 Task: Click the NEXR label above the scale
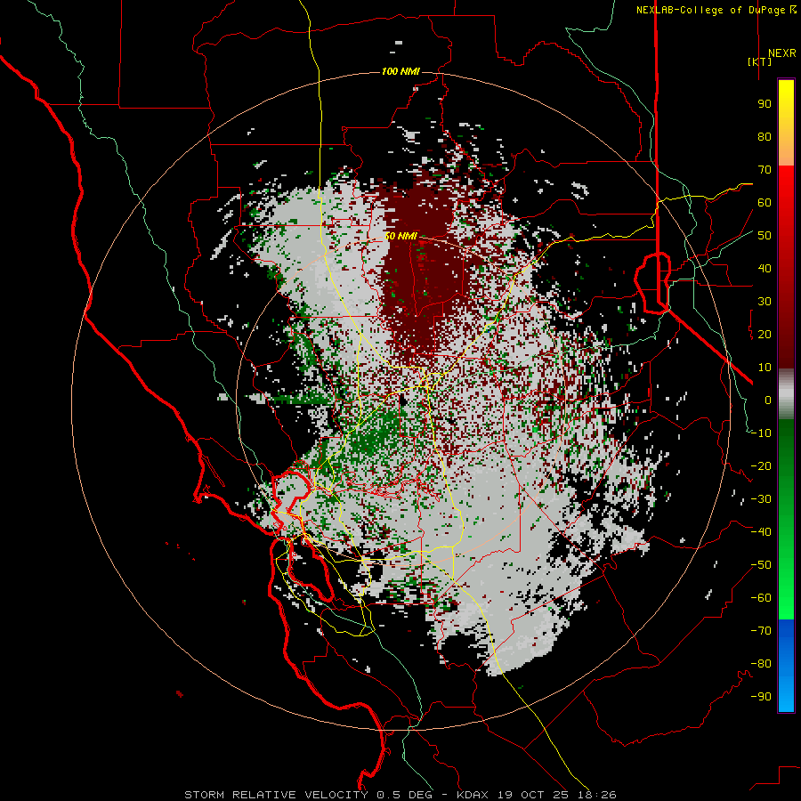(782, 53)
